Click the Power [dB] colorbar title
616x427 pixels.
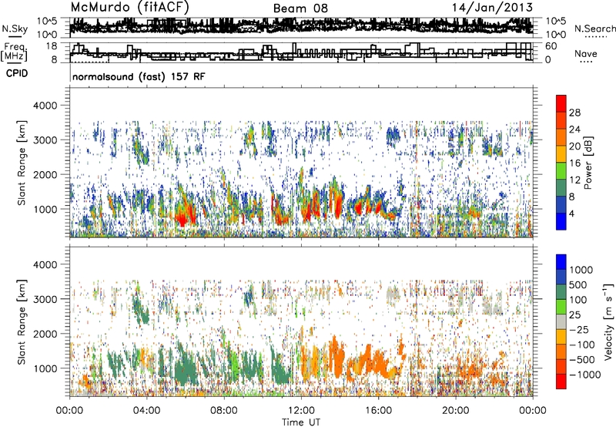click(x=588, y=163)
